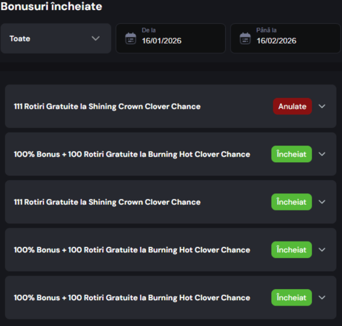
Task: Click the calendar icon beside Până la date
Action: pos(245,39)
